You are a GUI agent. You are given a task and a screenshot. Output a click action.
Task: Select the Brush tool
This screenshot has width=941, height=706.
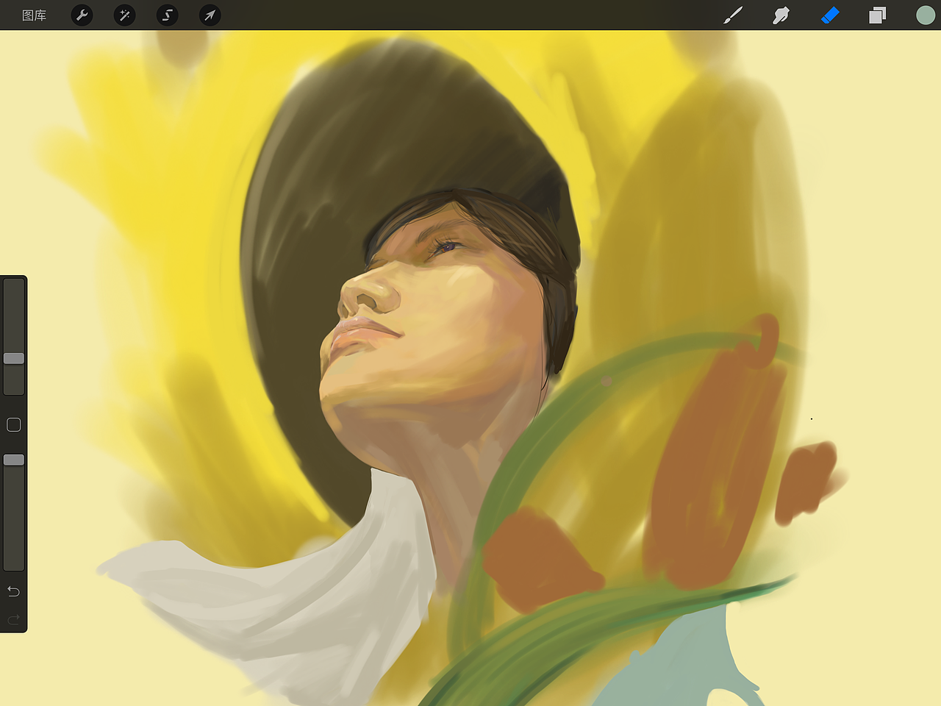(x=733, y=15)
